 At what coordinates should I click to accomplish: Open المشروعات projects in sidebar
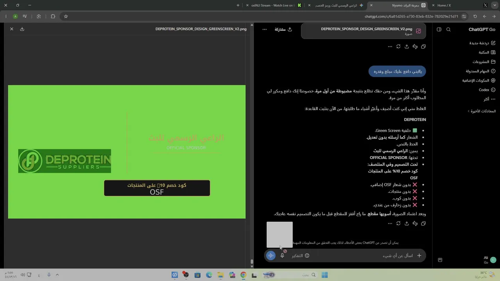click(484, 62)
